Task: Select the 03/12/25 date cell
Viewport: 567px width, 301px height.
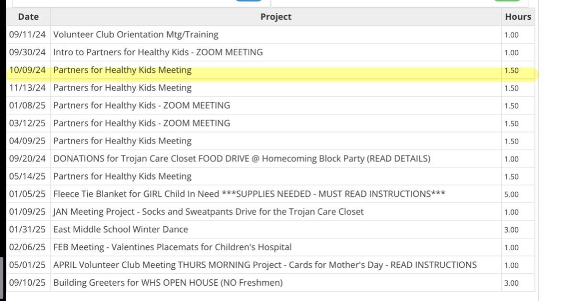Action: 27,123
